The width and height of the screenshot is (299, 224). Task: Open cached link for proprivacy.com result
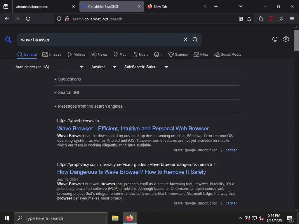(x=232, y=203)
